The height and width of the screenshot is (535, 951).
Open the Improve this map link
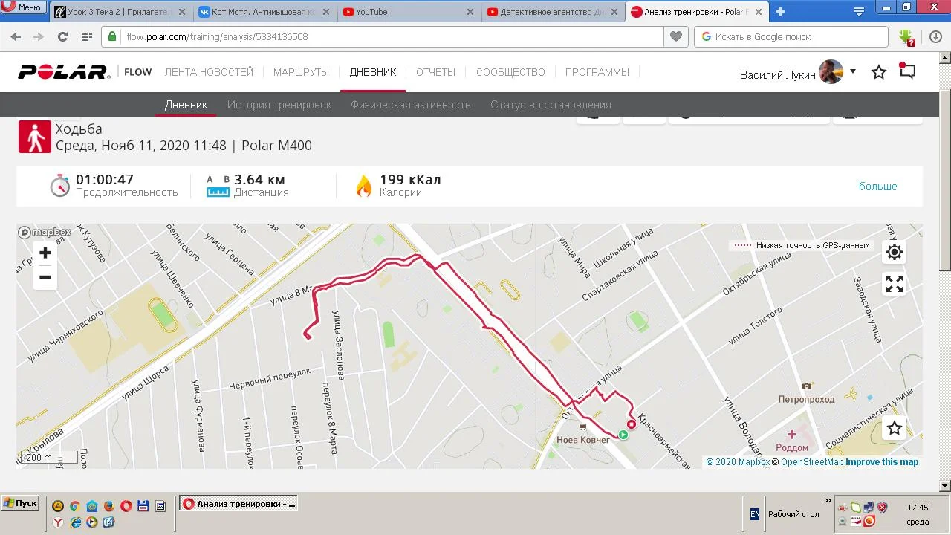[x=882, y=462]
